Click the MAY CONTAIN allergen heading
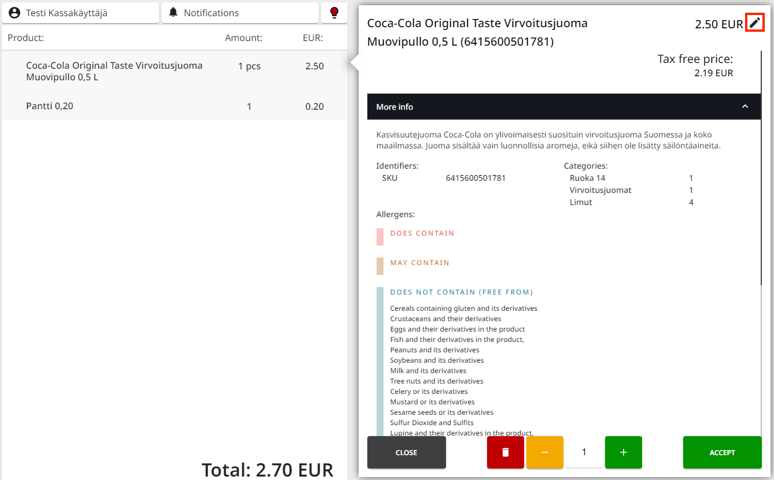 click(420, 263)
